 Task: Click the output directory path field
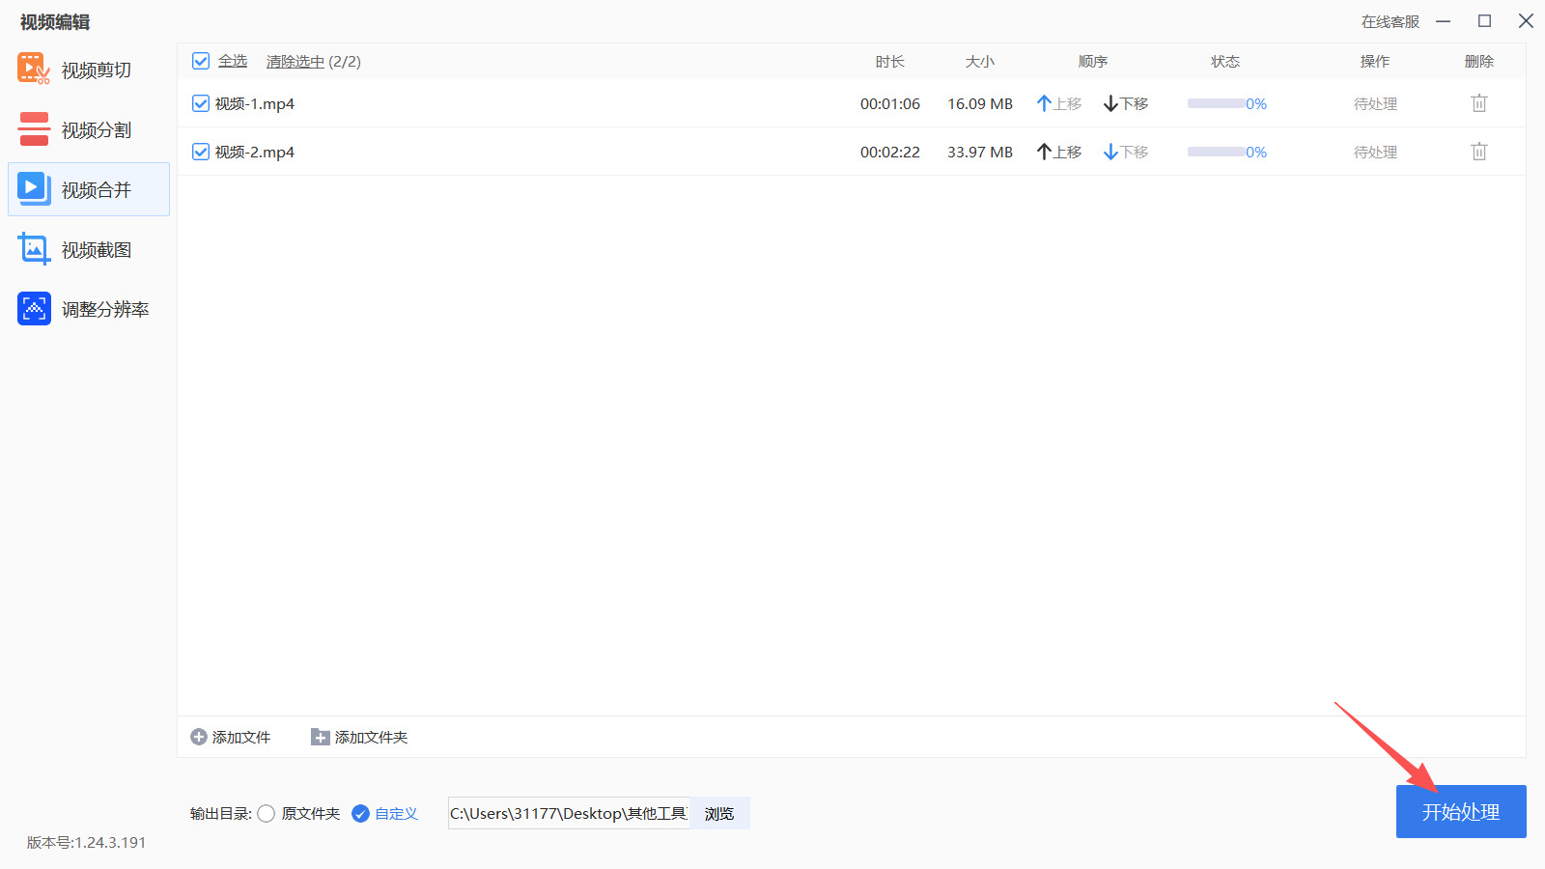pos(569,814)
